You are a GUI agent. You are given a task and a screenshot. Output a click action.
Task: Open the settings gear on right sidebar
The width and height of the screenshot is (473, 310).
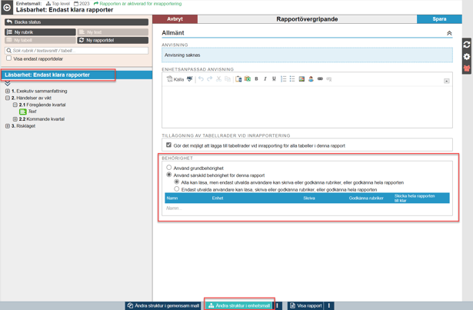pyautogui.click(x=466, y=57)
